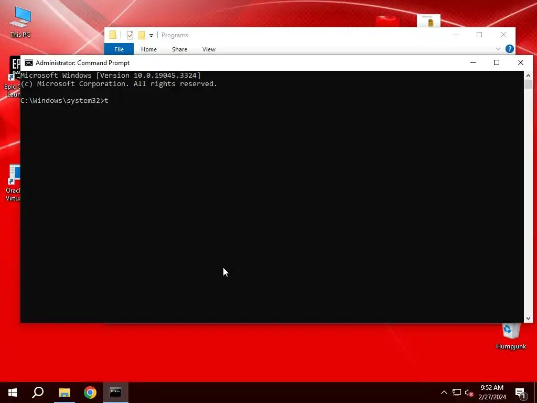The width and height of the screenshot is (537, 403).
Task: Click the C:\Windows\system32 prompt line
Action: (65, 100)
